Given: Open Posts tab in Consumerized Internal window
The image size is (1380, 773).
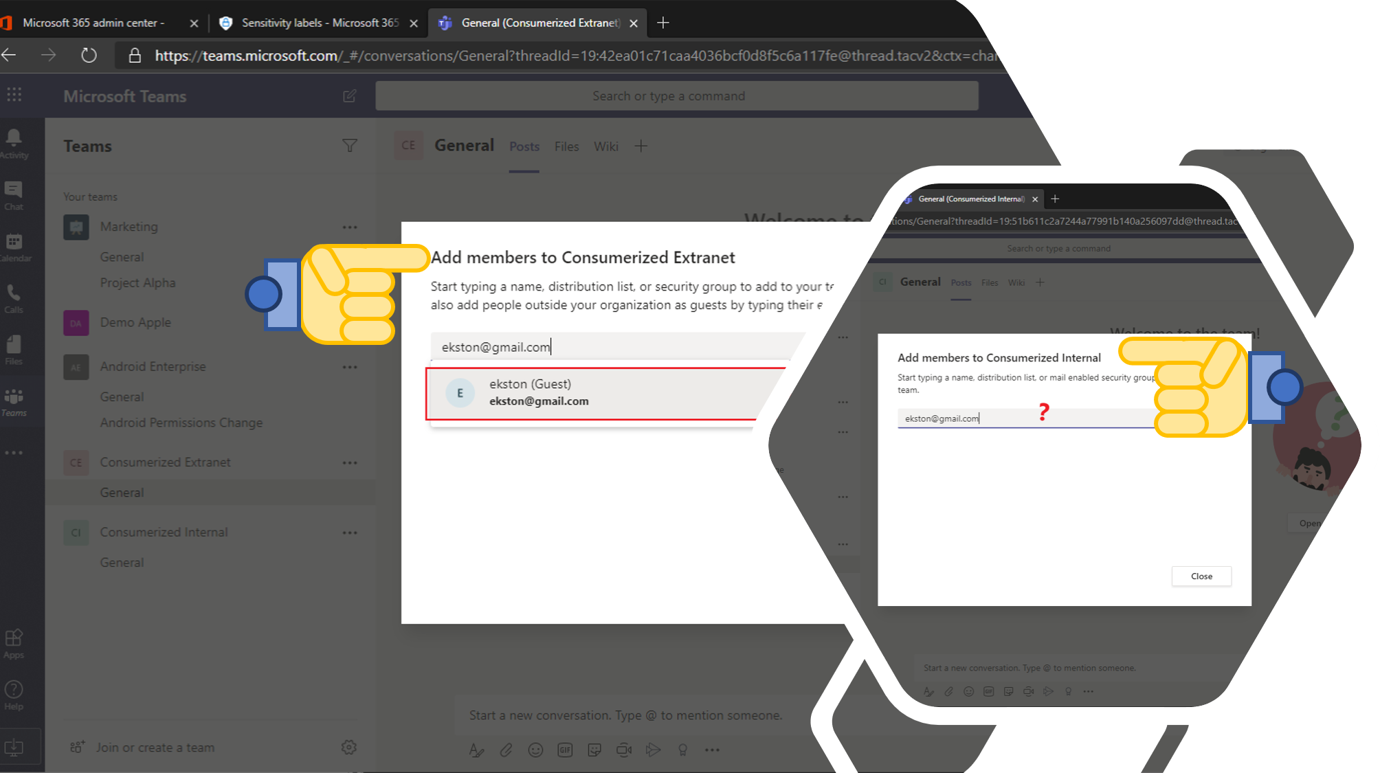Looking at the screenshot, I should point(961,282).
